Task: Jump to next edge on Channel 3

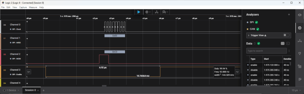Action: (x=237, y=72)
